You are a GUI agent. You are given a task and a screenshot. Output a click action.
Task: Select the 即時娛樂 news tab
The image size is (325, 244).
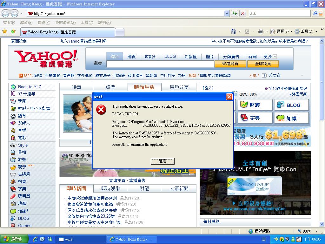click(110, 188)
